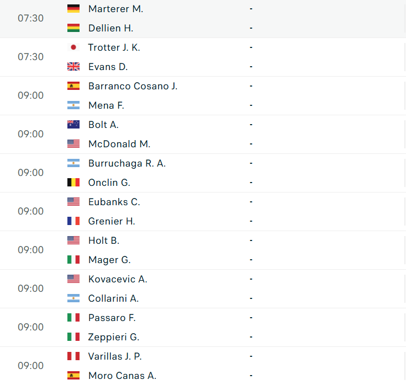The image size is (406, 385).
Task: Click the Belgian flag beside Onclin G.
Action: (73, 183)
